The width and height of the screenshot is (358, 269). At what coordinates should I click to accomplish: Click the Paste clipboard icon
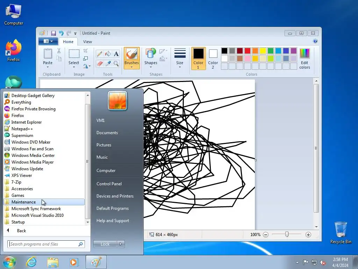click(48, 54)
